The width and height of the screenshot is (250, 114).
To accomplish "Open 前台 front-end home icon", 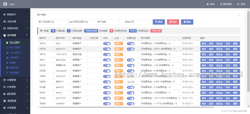I will coord(207,4).
